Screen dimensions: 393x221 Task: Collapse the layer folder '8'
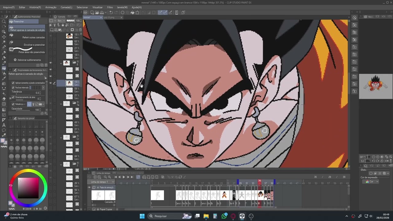pyautogui.click(x=61, y=63)
